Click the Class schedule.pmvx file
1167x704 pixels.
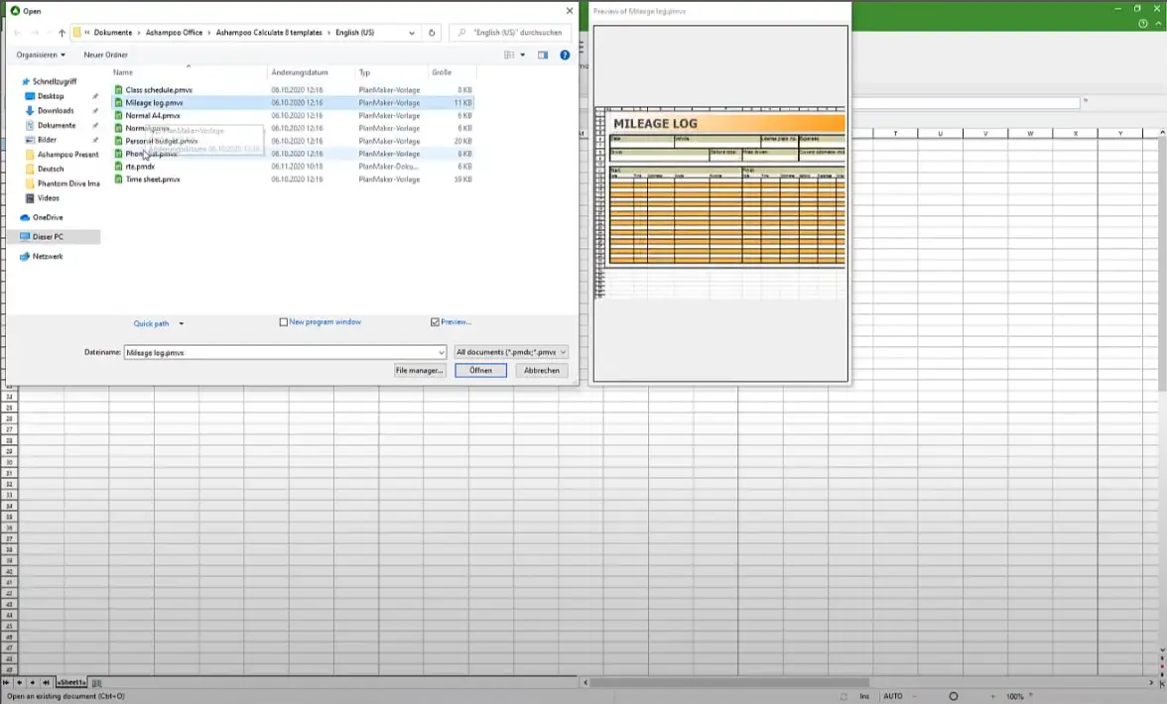[159, 90]
